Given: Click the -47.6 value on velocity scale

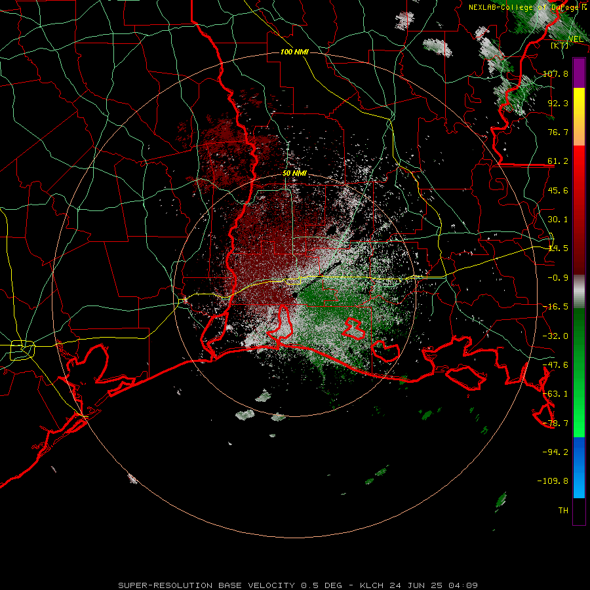Looking at the screenshot, I should tap(555, 365).
